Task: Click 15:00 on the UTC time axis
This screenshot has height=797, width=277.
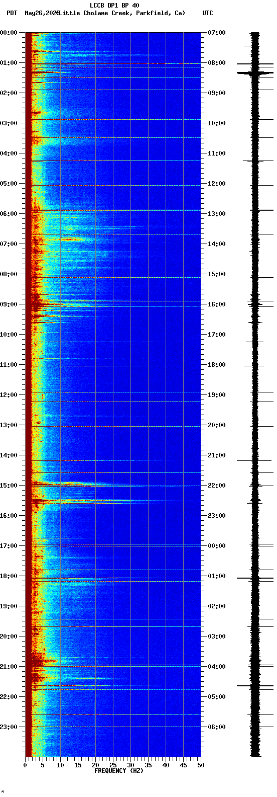Action: coord(217,274)
